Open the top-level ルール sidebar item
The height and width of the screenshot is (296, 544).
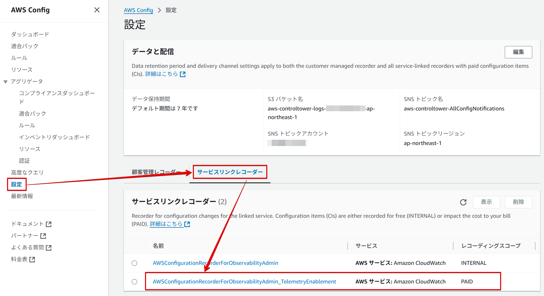[19, 58]
